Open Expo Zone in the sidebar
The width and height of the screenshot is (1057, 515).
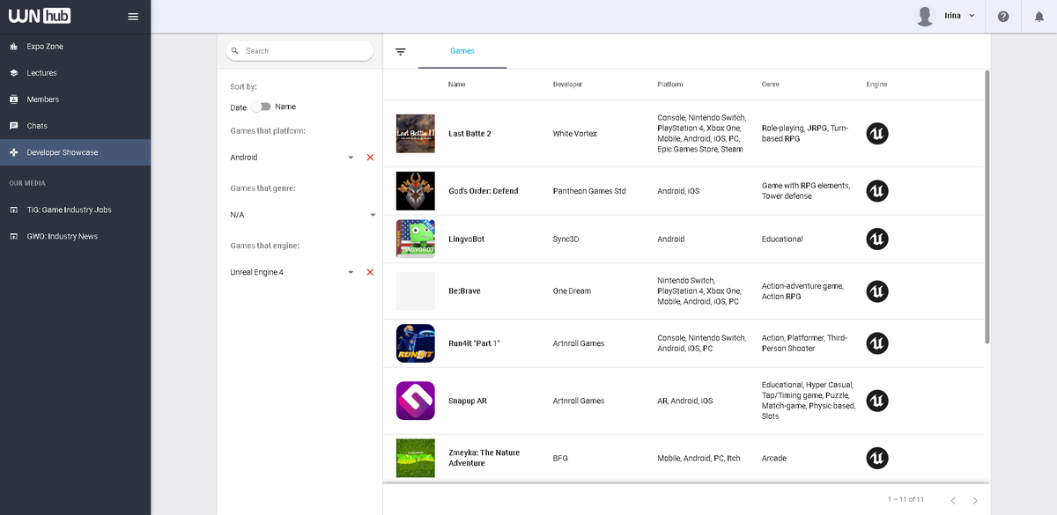point(45,47)
